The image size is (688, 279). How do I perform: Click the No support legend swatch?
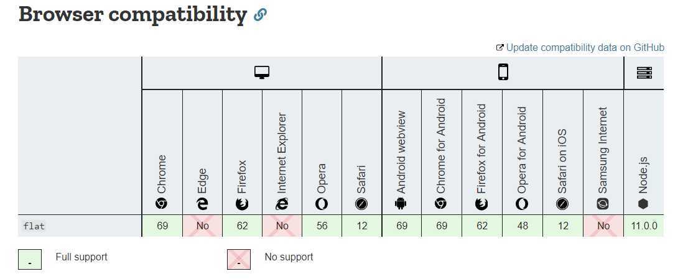pyautogui.click(x=239, y=259)
